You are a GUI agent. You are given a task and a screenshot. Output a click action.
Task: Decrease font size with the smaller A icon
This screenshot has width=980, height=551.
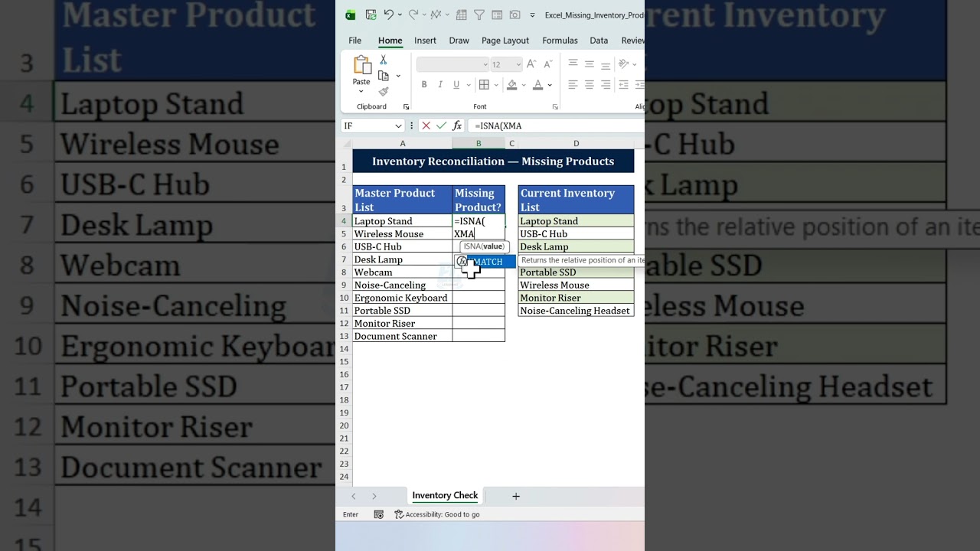[547, 64]
